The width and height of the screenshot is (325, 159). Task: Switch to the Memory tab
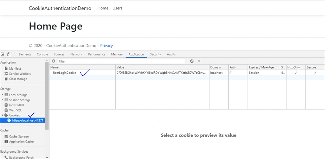pyautogui.click(x=117, y=54)
